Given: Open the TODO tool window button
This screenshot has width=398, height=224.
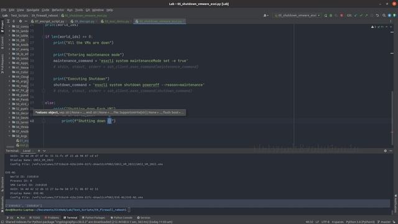Looking at the screenshot, I should pyautogui.click(x=35, y=218).
